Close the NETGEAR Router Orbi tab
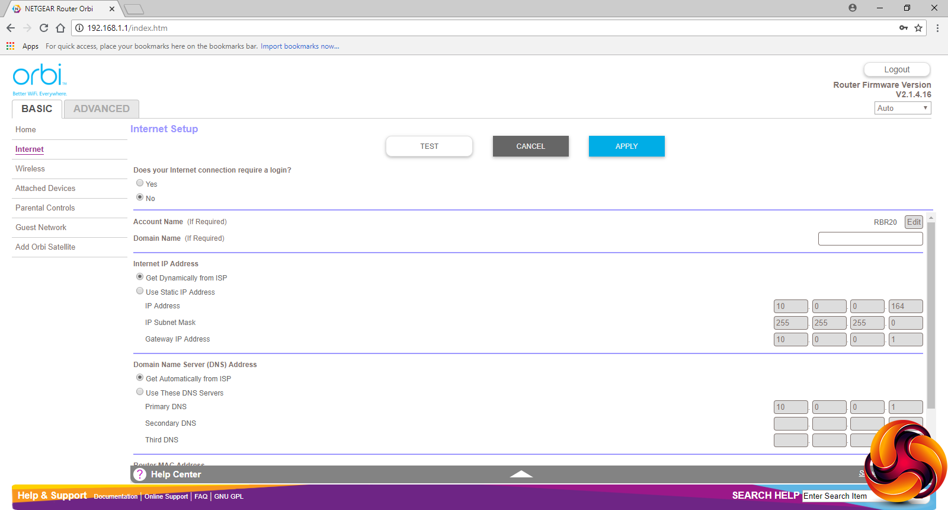Viewport: 948px width, 510px height. tap(112, 9)
